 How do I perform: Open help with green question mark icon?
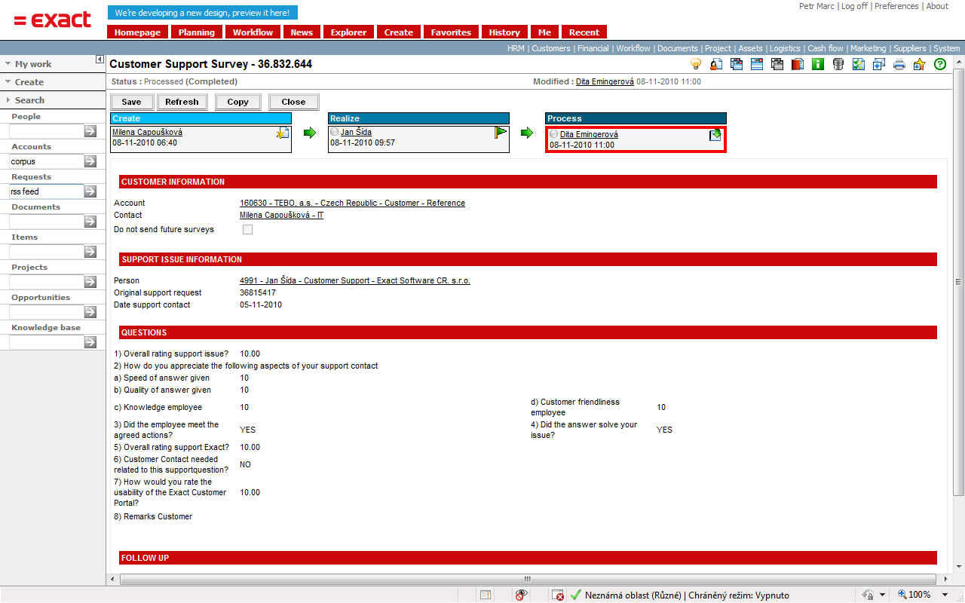940,64
